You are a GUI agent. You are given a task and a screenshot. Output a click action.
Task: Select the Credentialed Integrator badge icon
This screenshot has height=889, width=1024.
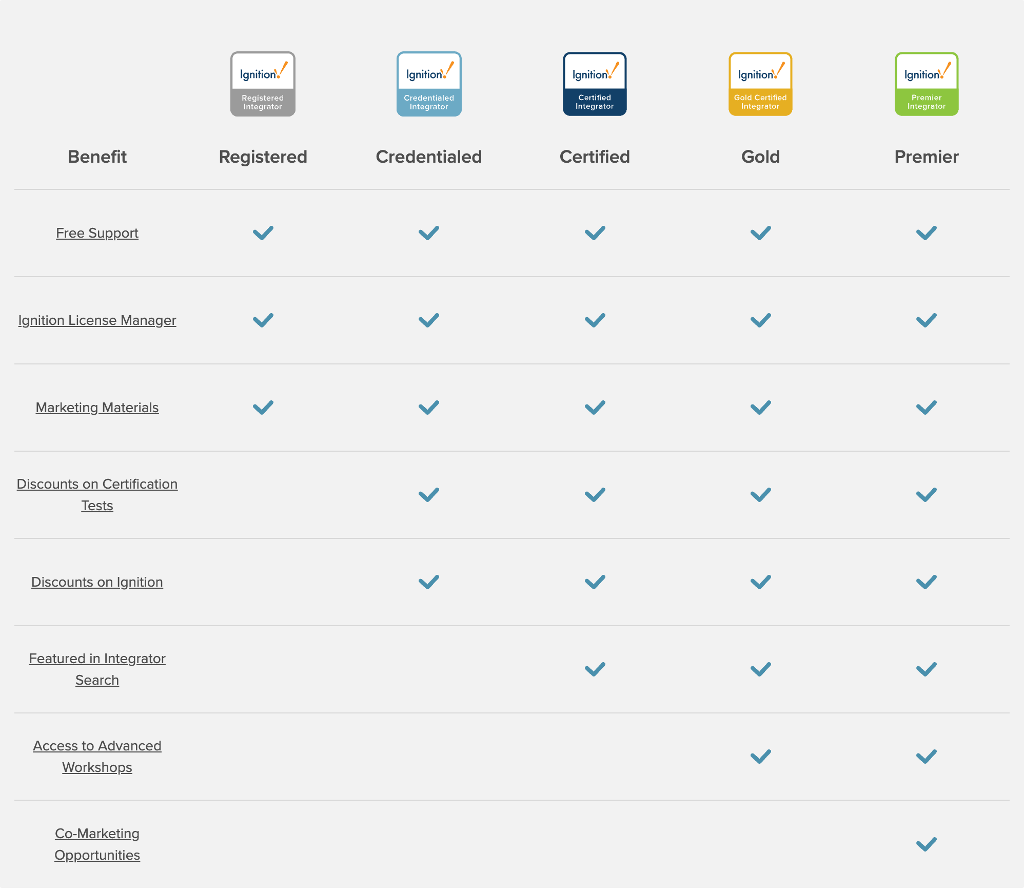(x=428, y=84)
